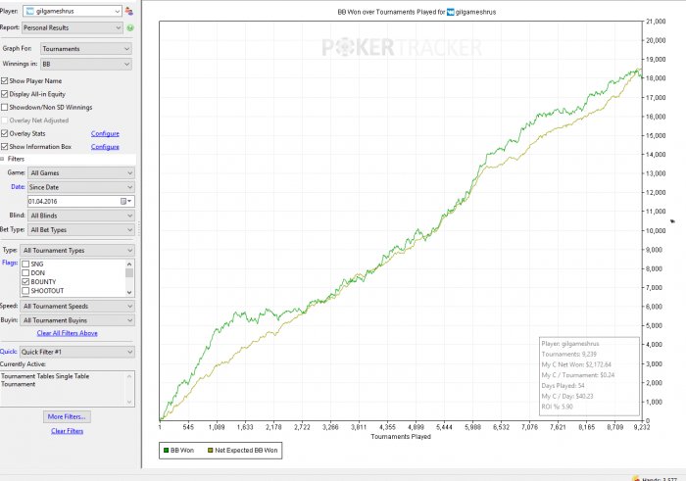This screenshot has width=686, height=481.
Task: Click the blue Flags label link
Action: [10, 263]
